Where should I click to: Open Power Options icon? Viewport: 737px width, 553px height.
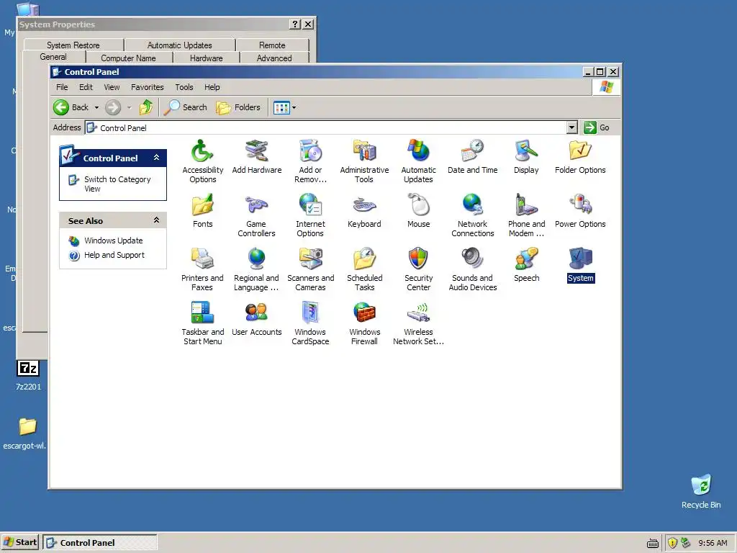[x=580, y=211]
